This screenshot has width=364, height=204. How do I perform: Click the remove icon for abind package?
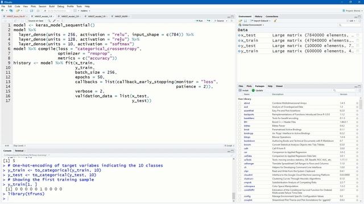click(x=357, y=103)
